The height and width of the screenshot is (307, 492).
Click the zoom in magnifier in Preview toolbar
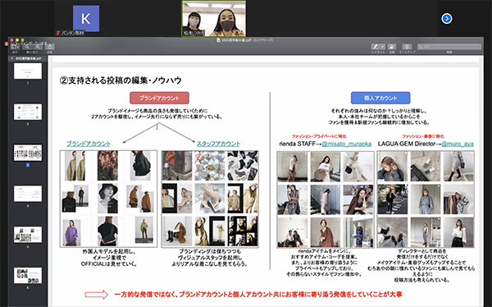pyautogui.click(x=38, y=47)
